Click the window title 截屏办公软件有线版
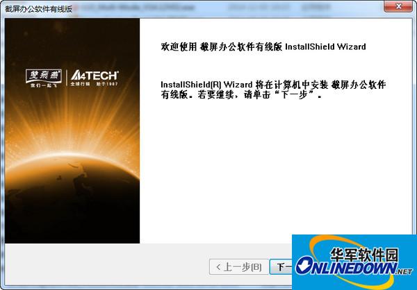 pos(38,8)
